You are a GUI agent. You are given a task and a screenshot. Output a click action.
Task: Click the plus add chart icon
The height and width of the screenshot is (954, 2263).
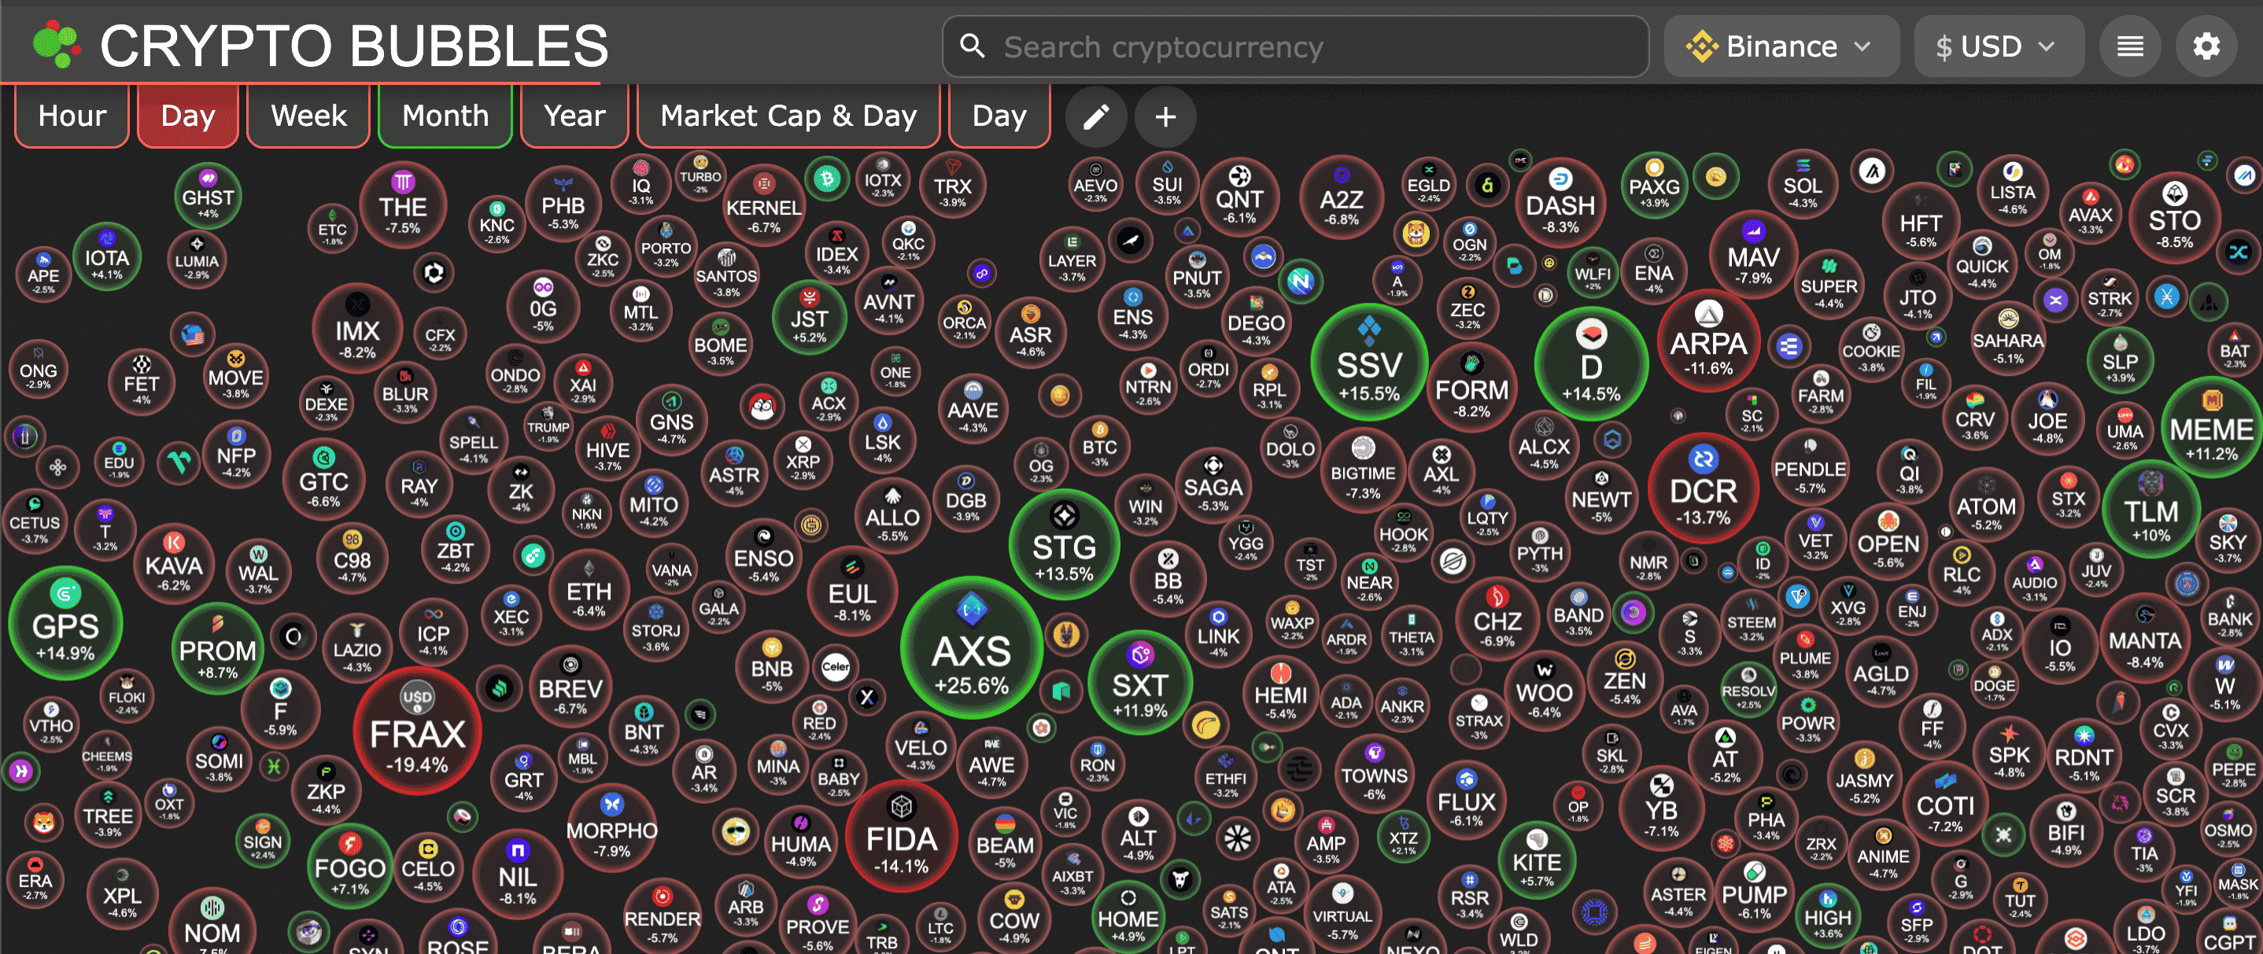point(1165,116)
